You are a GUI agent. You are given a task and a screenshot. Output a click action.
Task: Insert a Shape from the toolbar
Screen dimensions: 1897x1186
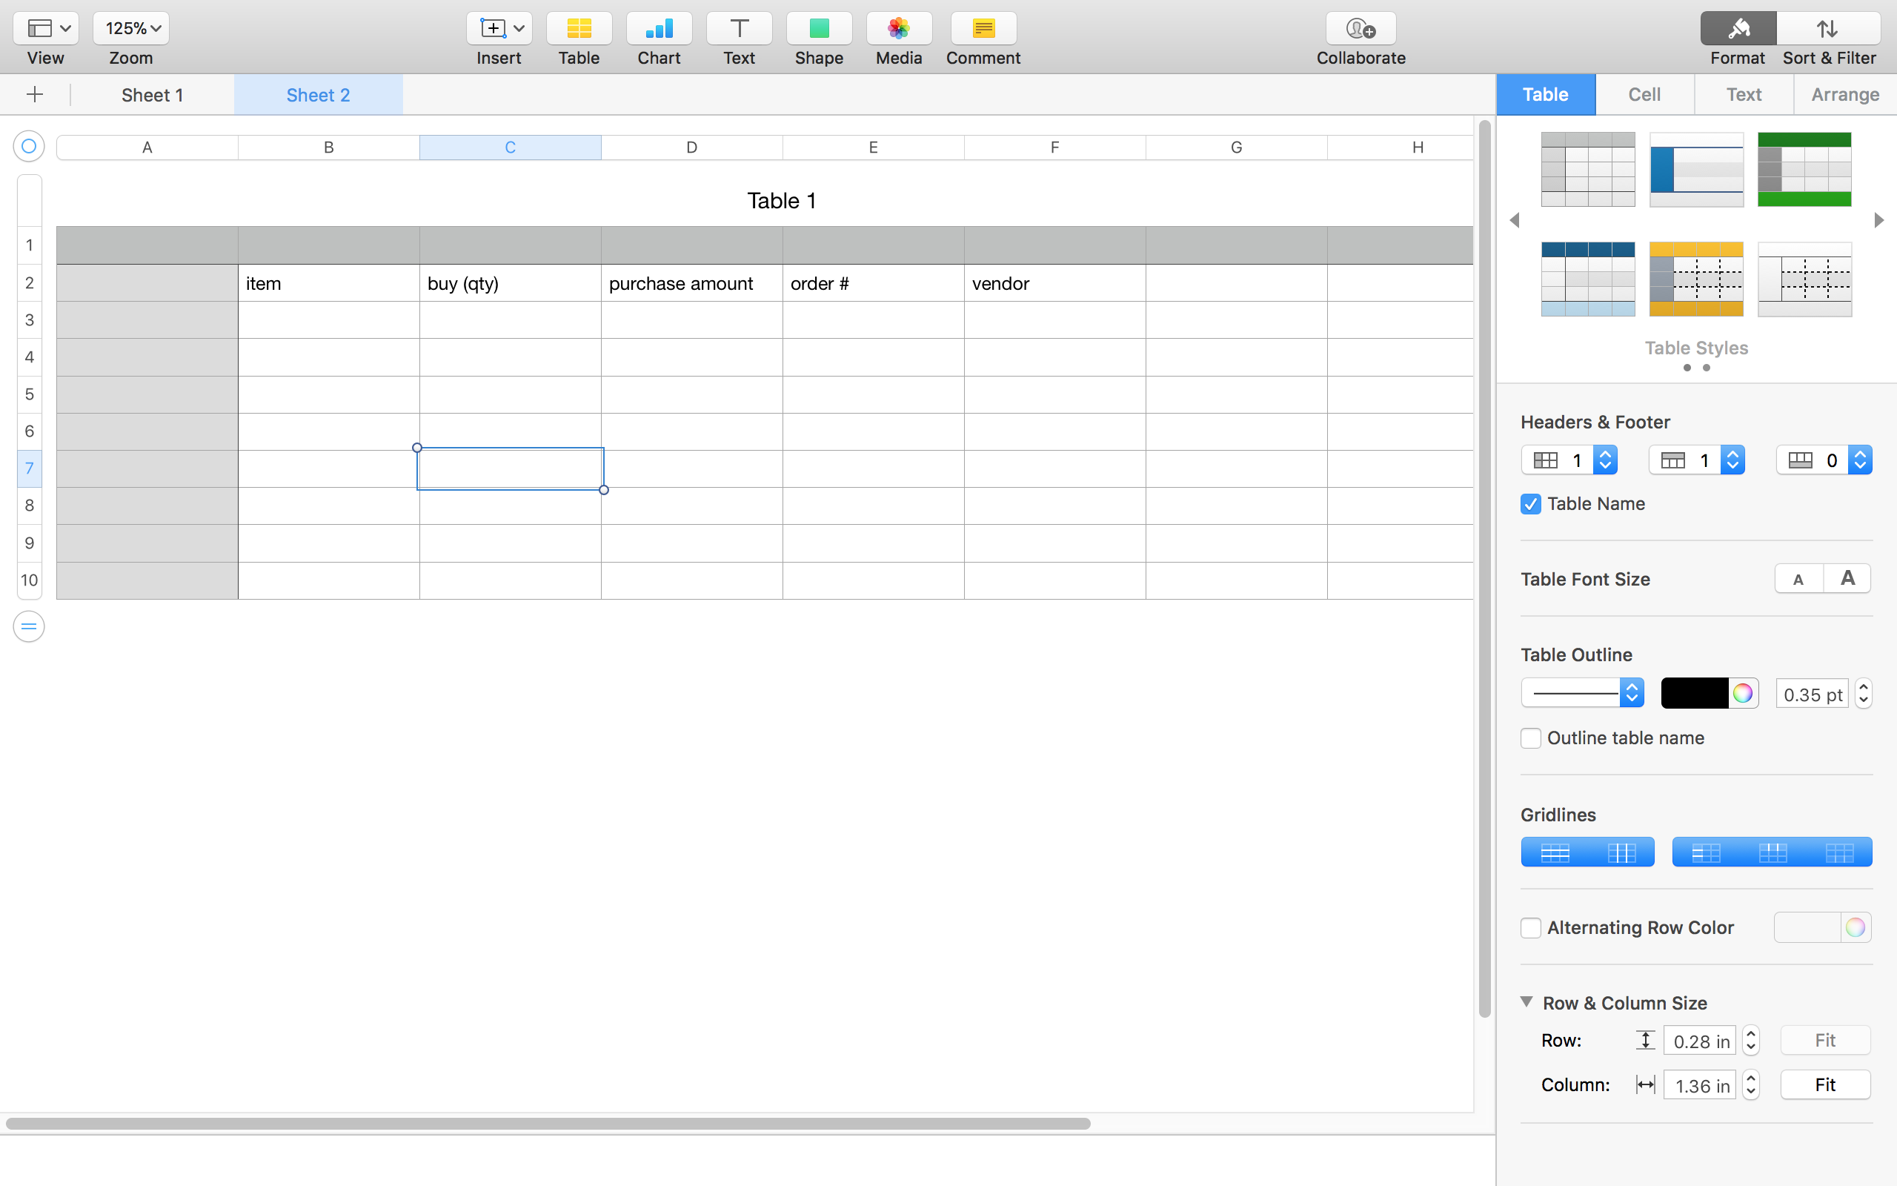(x=818, y=29)
